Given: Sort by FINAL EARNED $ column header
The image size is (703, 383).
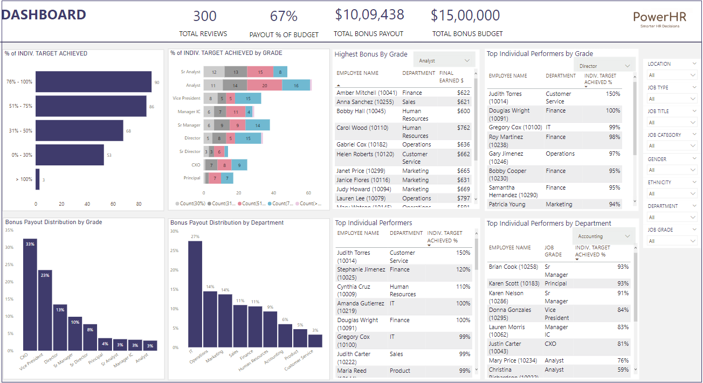Looking at the screenshot, I should pos(452,76).
